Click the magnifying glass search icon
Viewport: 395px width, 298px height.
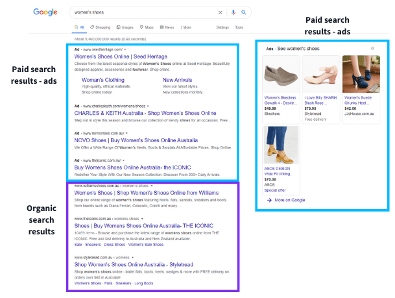(244, 12)
